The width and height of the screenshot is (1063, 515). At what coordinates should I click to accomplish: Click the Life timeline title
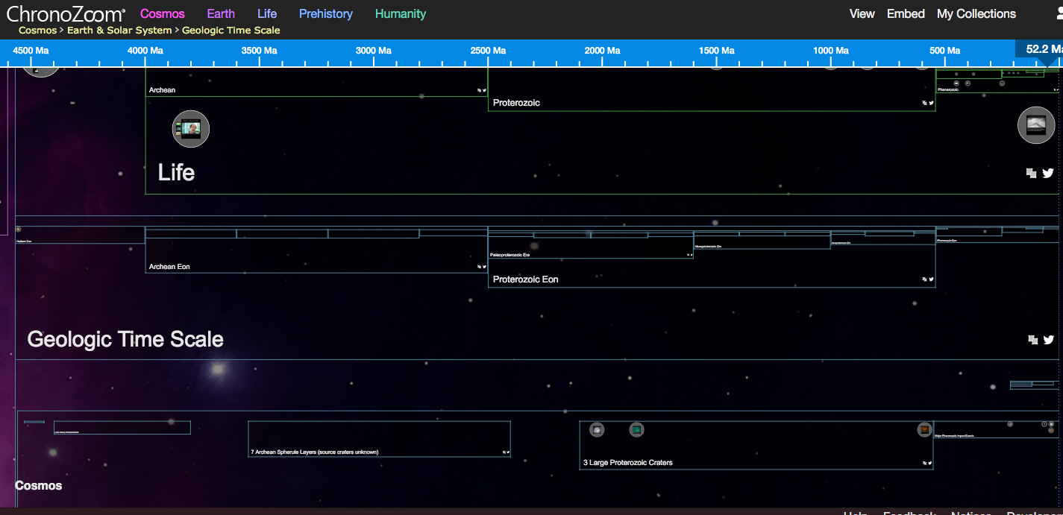176,173
